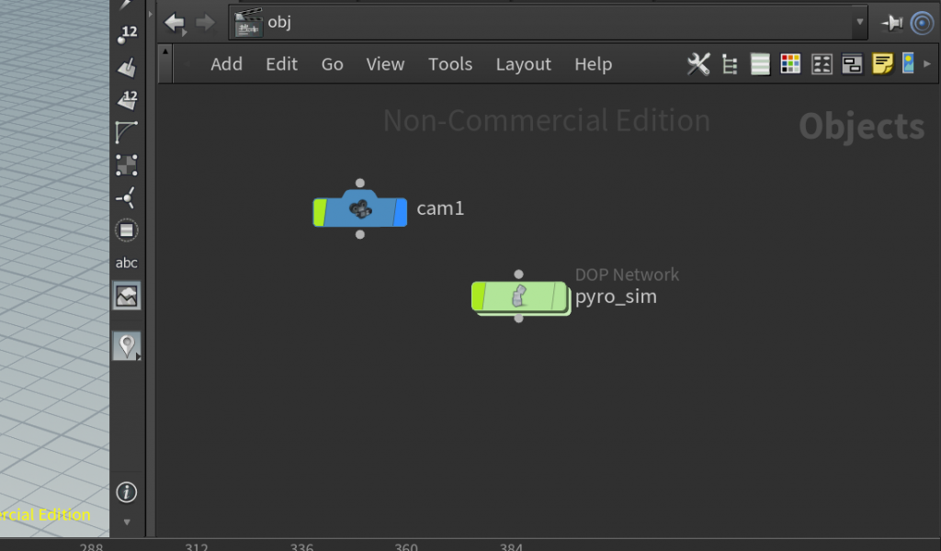This screenshot has width=941, height=551.
Task: Create a network box
Action: 852,64
